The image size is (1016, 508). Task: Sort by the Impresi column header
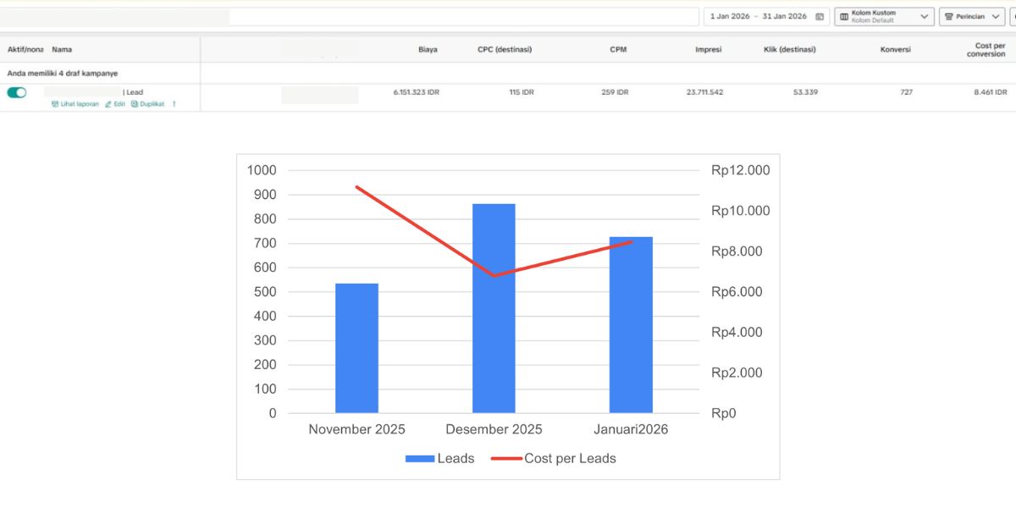pyautogui.click(x=709, y=50)
